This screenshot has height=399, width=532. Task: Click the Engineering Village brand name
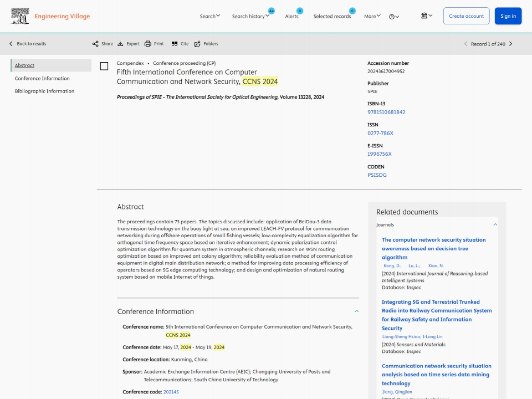point(62,16)
